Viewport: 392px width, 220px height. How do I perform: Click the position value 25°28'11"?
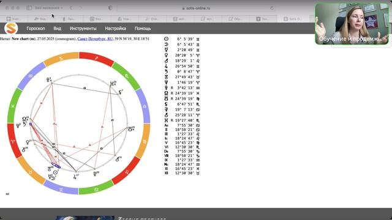pyautogui.click(x=184, y=115)
